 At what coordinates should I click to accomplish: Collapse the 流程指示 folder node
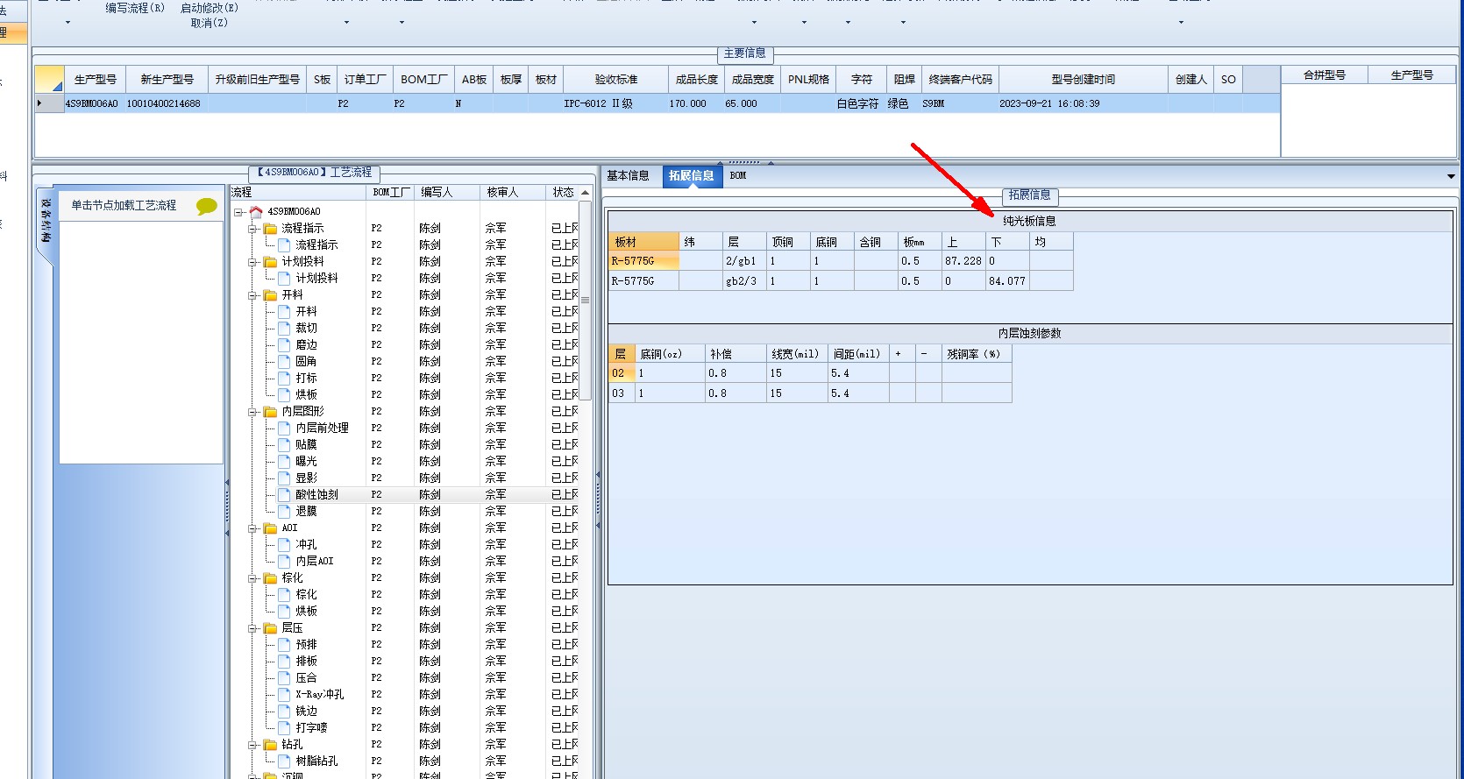coord(252,229)
